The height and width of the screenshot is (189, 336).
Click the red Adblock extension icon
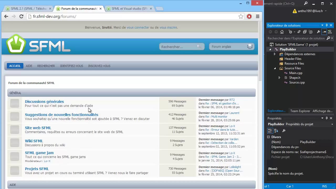pyautogui.click(x=249, y=16)
